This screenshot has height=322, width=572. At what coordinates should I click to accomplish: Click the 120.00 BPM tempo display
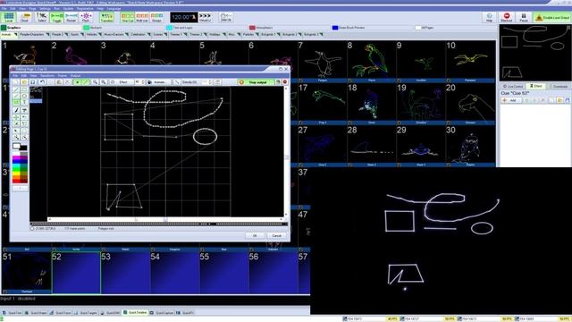pyautogui.click(x=184, y=17)
